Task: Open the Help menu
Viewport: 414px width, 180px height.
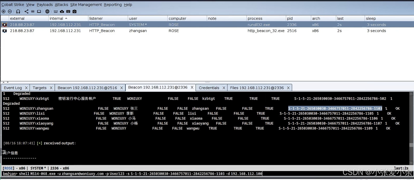Action: (128, 5)
